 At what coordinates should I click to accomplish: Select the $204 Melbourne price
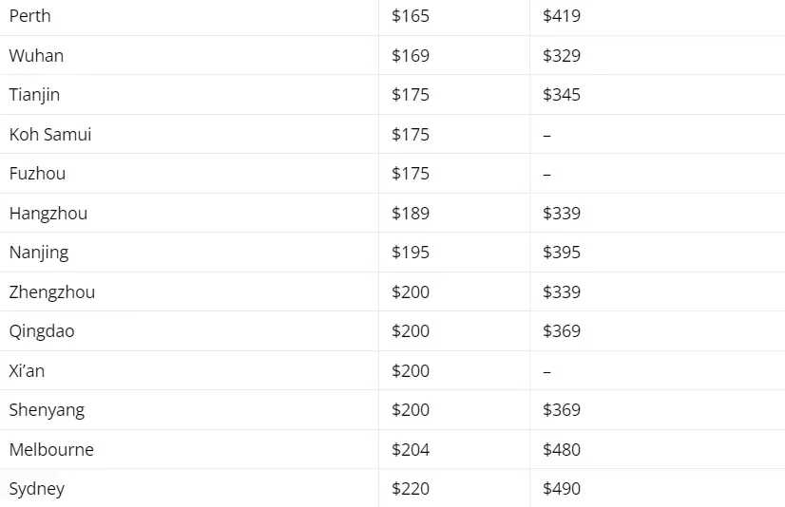[x=411, y=449]
